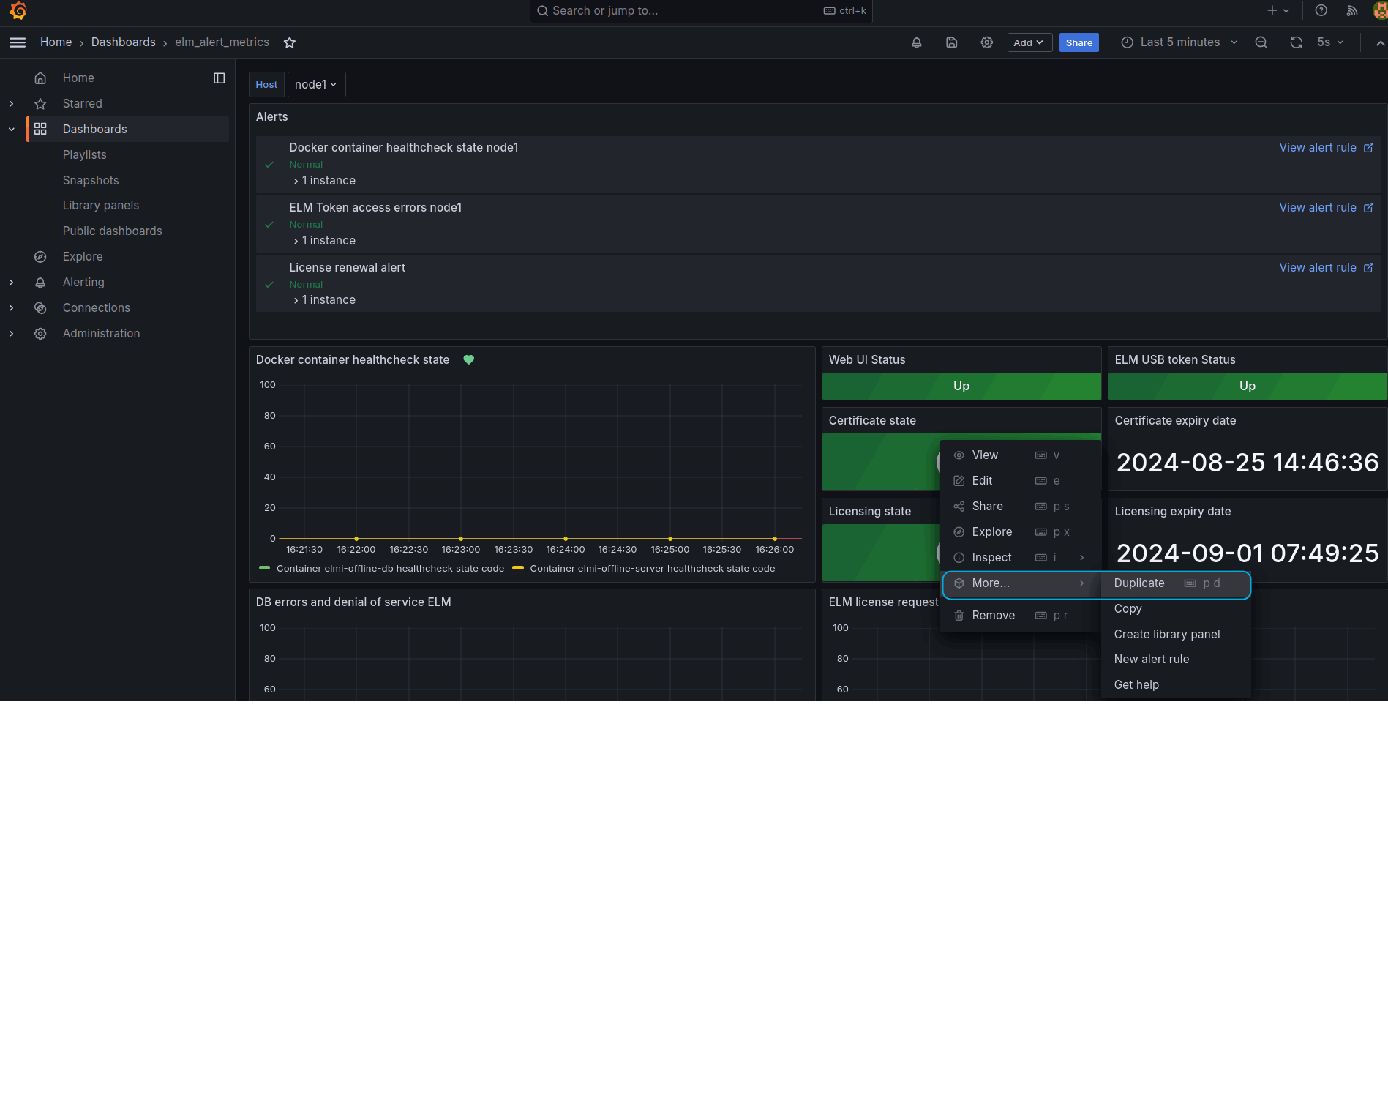This screenshot has height=1098, width=1388.
Task: Expand the Starred section in sidebar
Action: tap(11, 104)
